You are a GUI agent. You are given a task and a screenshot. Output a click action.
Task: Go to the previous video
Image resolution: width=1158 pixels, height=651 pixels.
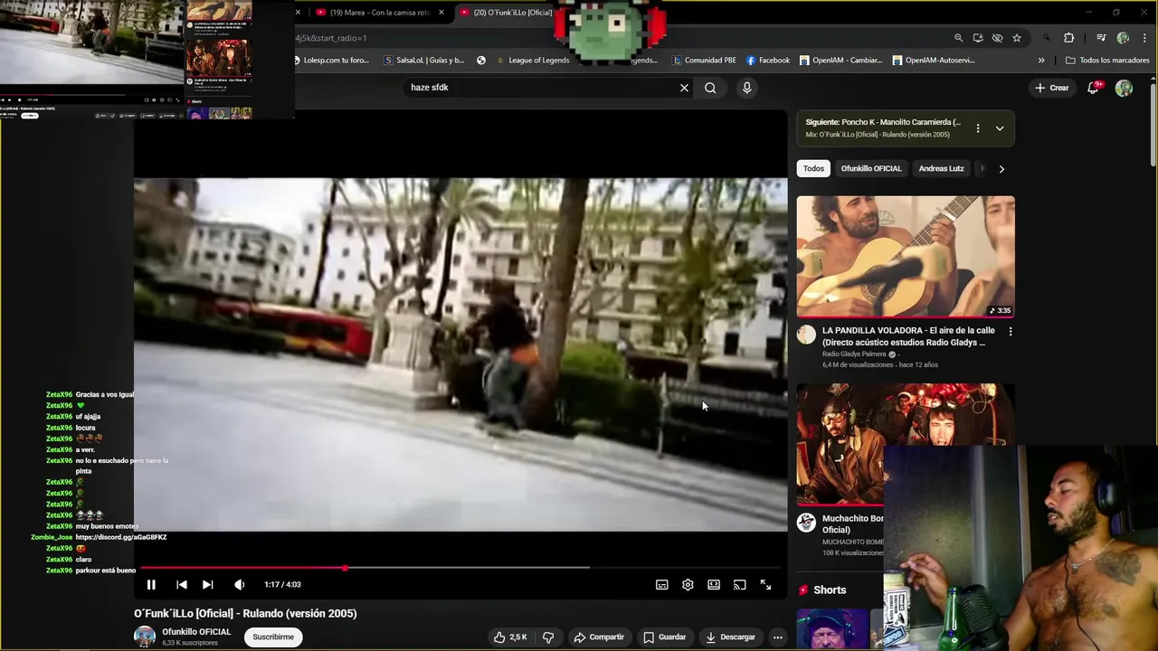point(181,585)
